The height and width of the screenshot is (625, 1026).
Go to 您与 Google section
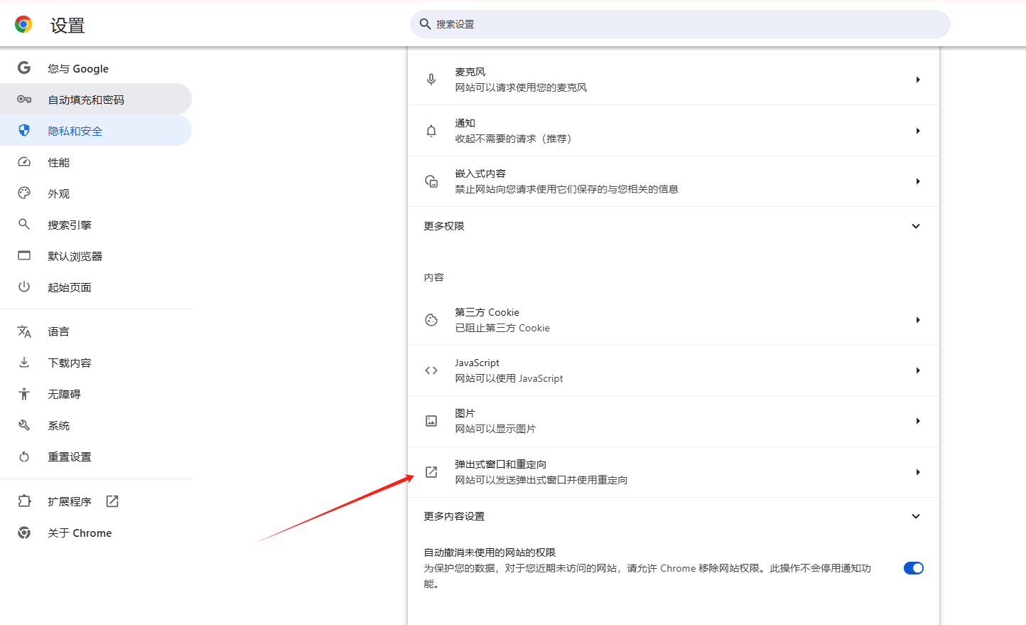96,68
